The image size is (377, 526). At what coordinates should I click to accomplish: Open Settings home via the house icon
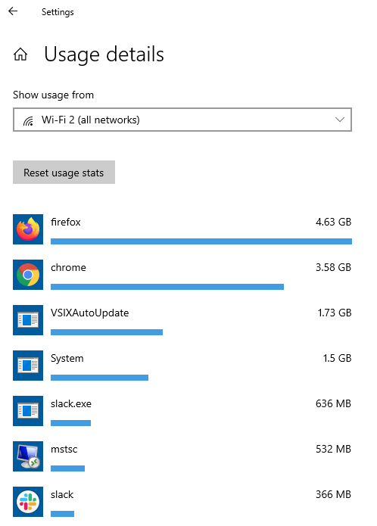click(20, 54)
